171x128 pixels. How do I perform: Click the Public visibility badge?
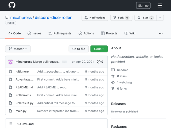pos(11,23)
